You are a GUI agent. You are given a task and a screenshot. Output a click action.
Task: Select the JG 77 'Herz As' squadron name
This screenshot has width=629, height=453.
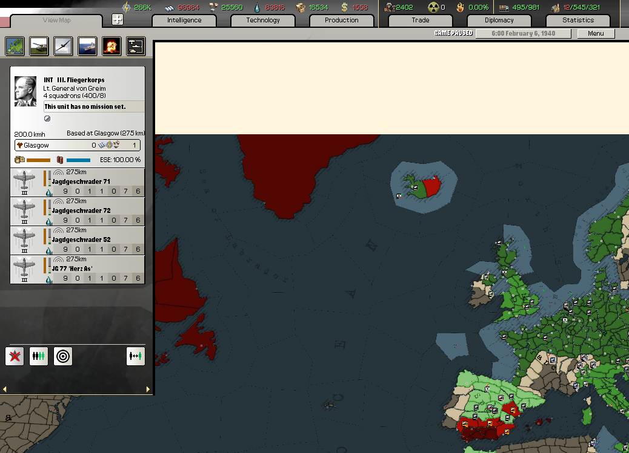pyautogui.click(x=72, y=269)
